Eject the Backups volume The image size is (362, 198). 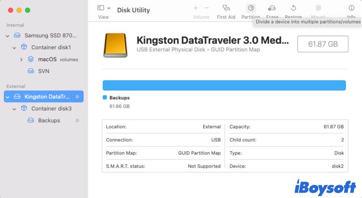click(77, 120)
